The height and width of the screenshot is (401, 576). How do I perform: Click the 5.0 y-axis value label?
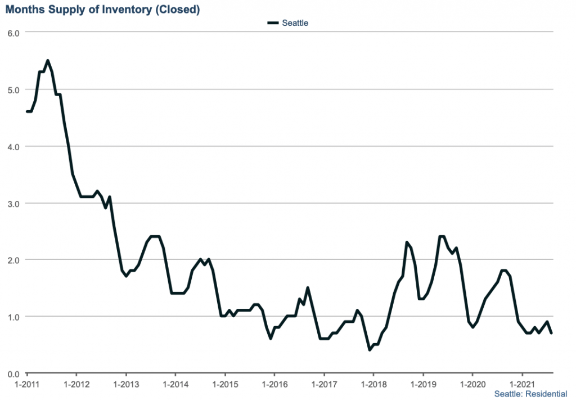(x=13, y=89)
